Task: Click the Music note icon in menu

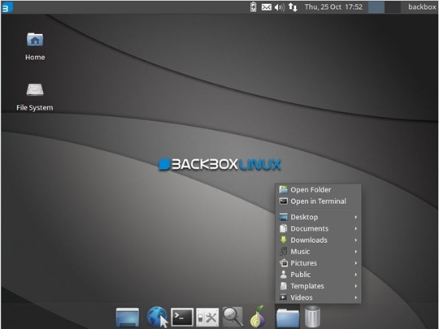Action: pyautogui.click(x=284, y=251)
